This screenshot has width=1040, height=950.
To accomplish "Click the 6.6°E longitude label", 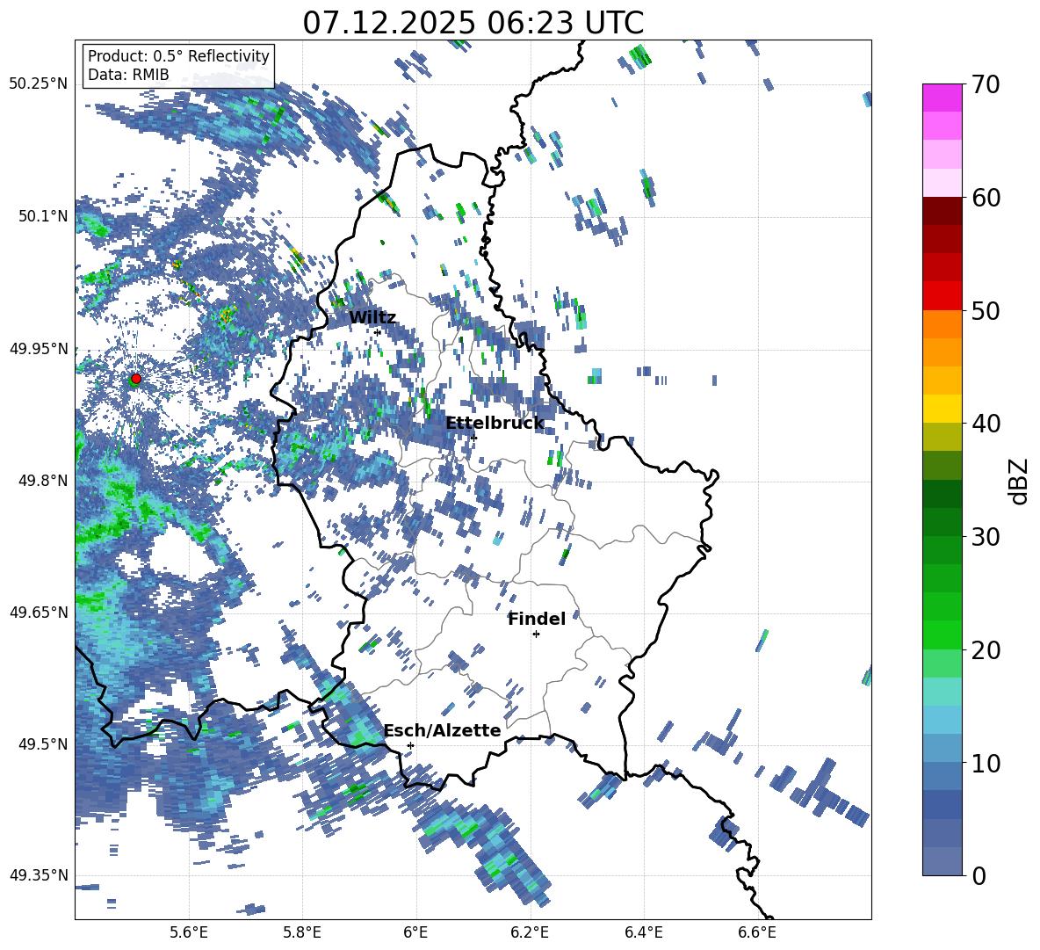I will point(757,932).
